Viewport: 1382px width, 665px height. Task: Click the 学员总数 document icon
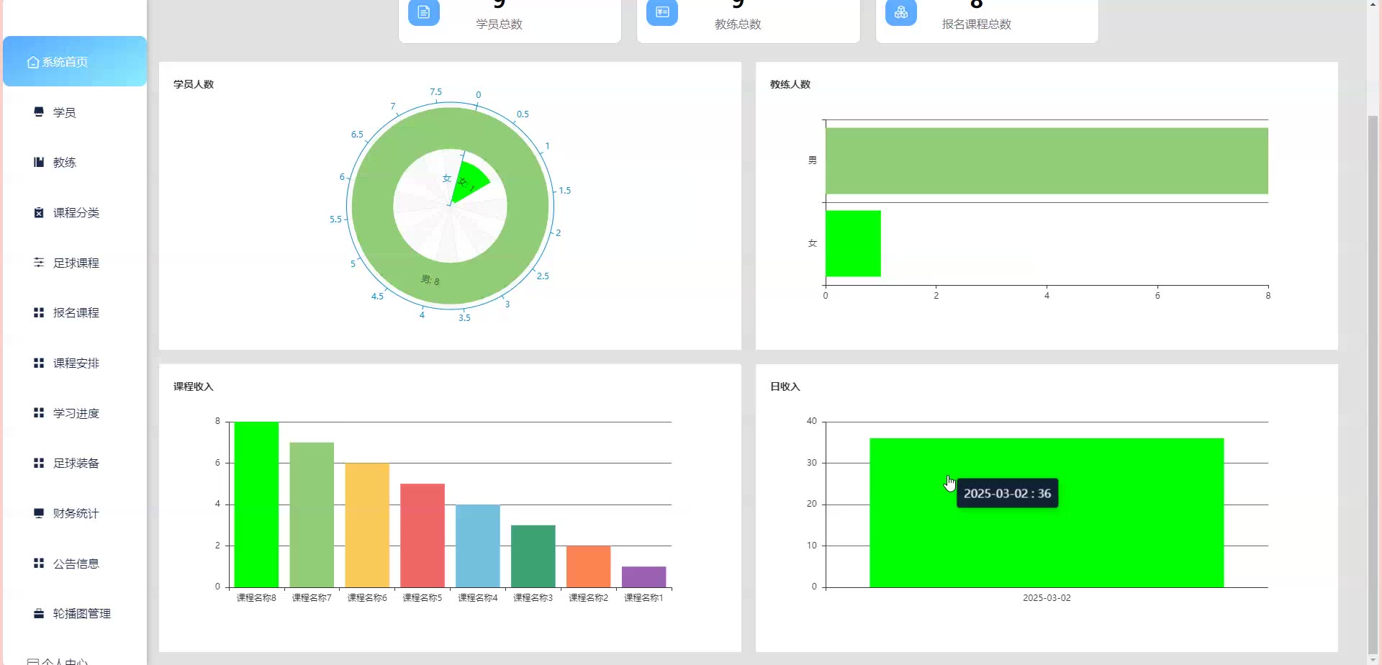click(424, 12)
